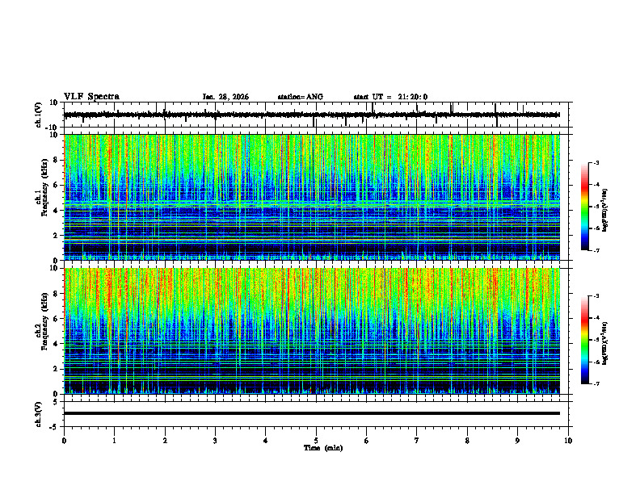Click the "3" minute tick on time axis
The height and width of the screenshot is (494, 640).
pyautogui.click(x=215, y=441)
